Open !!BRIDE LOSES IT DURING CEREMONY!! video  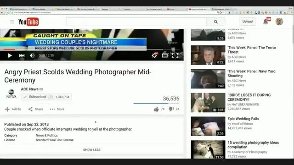249,97
